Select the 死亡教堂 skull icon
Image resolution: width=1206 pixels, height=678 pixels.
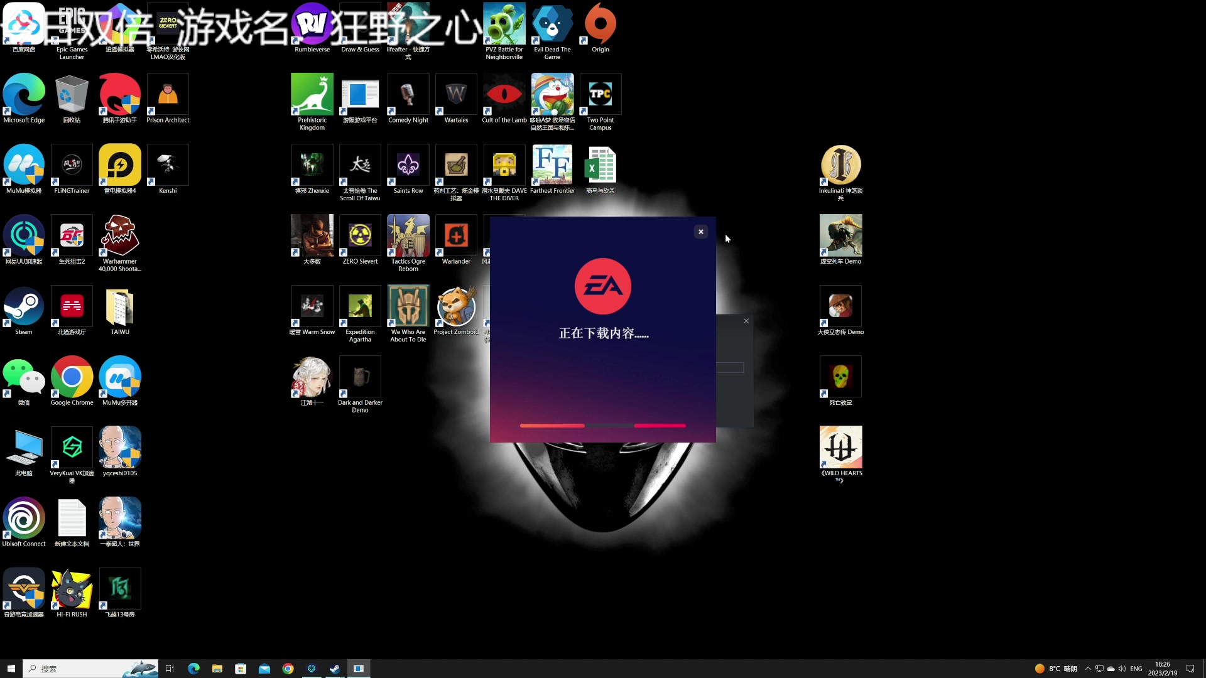(x=840, y=381)
